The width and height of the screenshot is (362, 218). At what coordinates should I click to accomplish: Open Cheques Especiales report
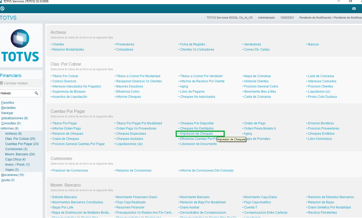(x=131, y=134)
